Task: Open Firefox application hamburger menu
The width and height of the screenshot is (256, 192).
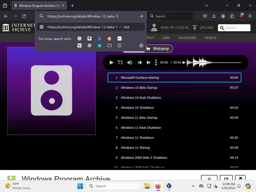Action: click(250, 16)
